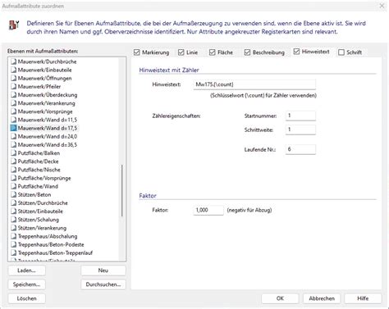Switch to the Fläche tab

coord(225,52)
